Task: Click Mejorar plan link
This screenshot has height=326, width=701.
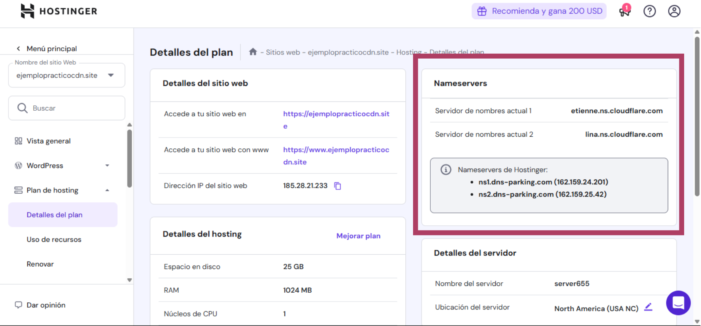Action: click(359, 236)
